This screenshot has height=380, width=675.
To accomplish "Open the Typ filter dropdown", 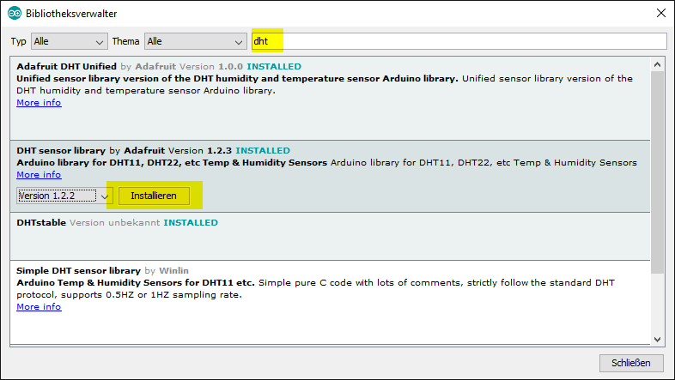I will point(69,41).
